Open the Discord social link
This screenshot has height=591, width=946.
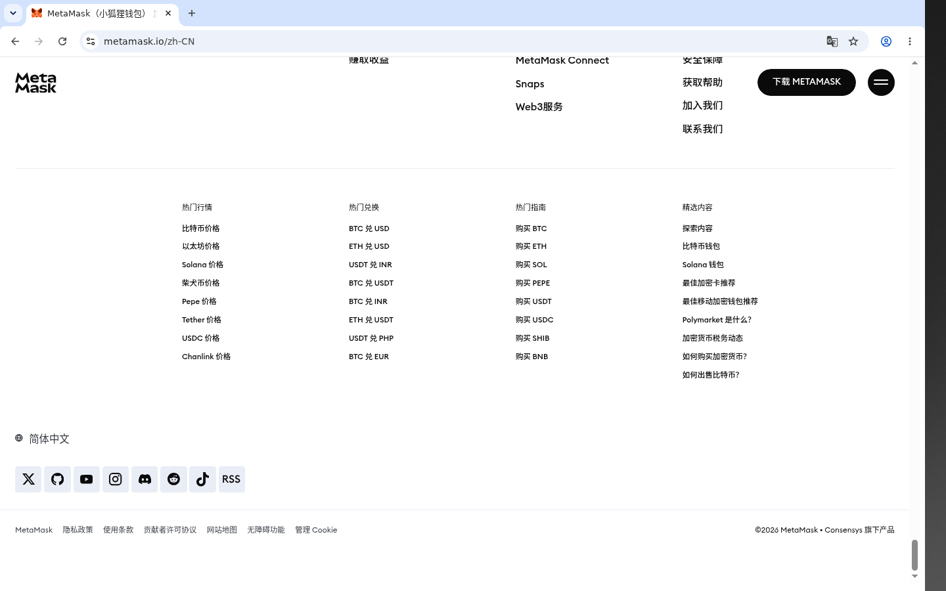click(145, 479)
